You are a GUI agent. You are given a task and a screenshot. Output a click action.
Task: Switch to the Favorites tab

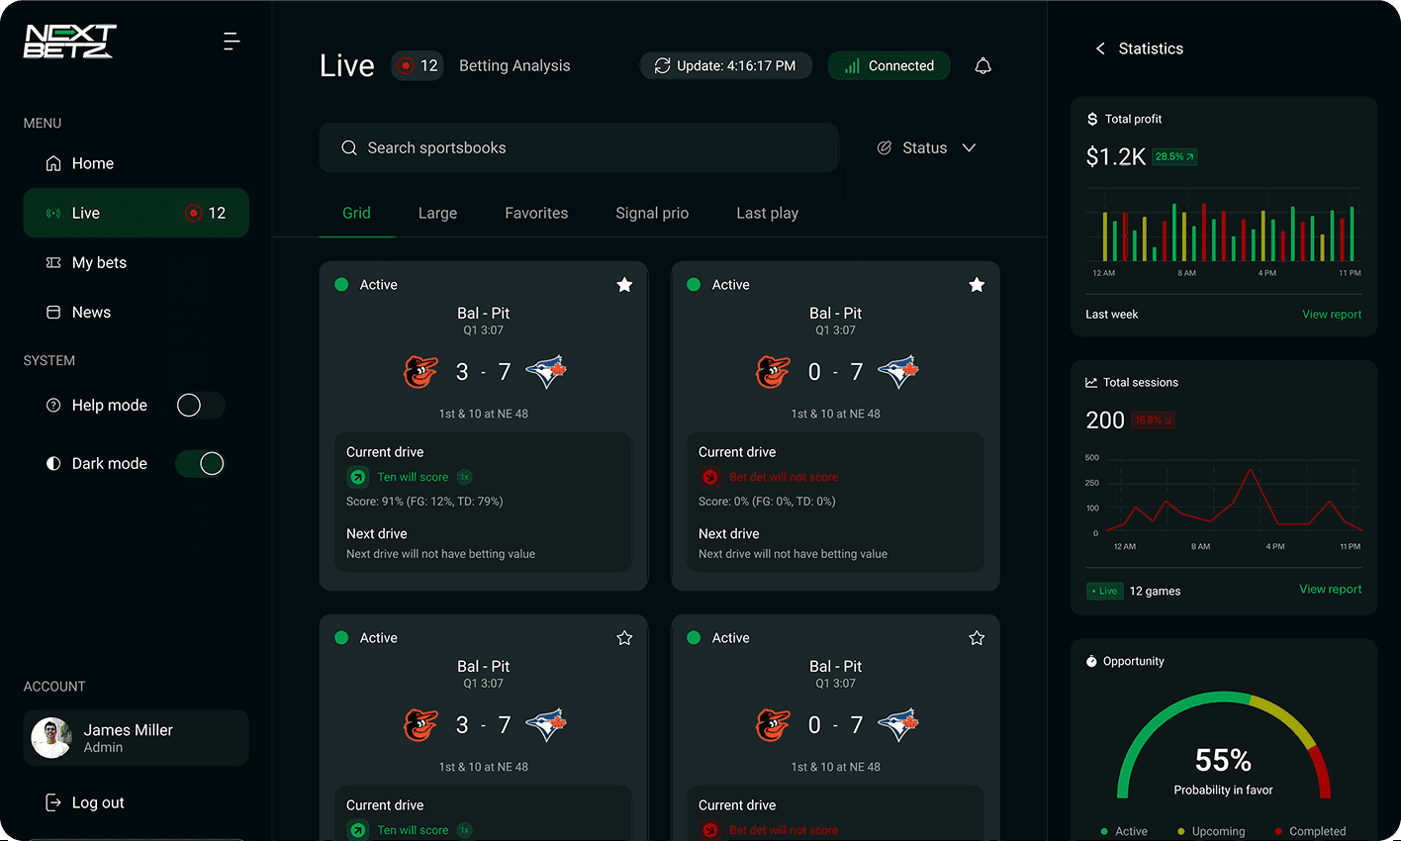(536, 213)
